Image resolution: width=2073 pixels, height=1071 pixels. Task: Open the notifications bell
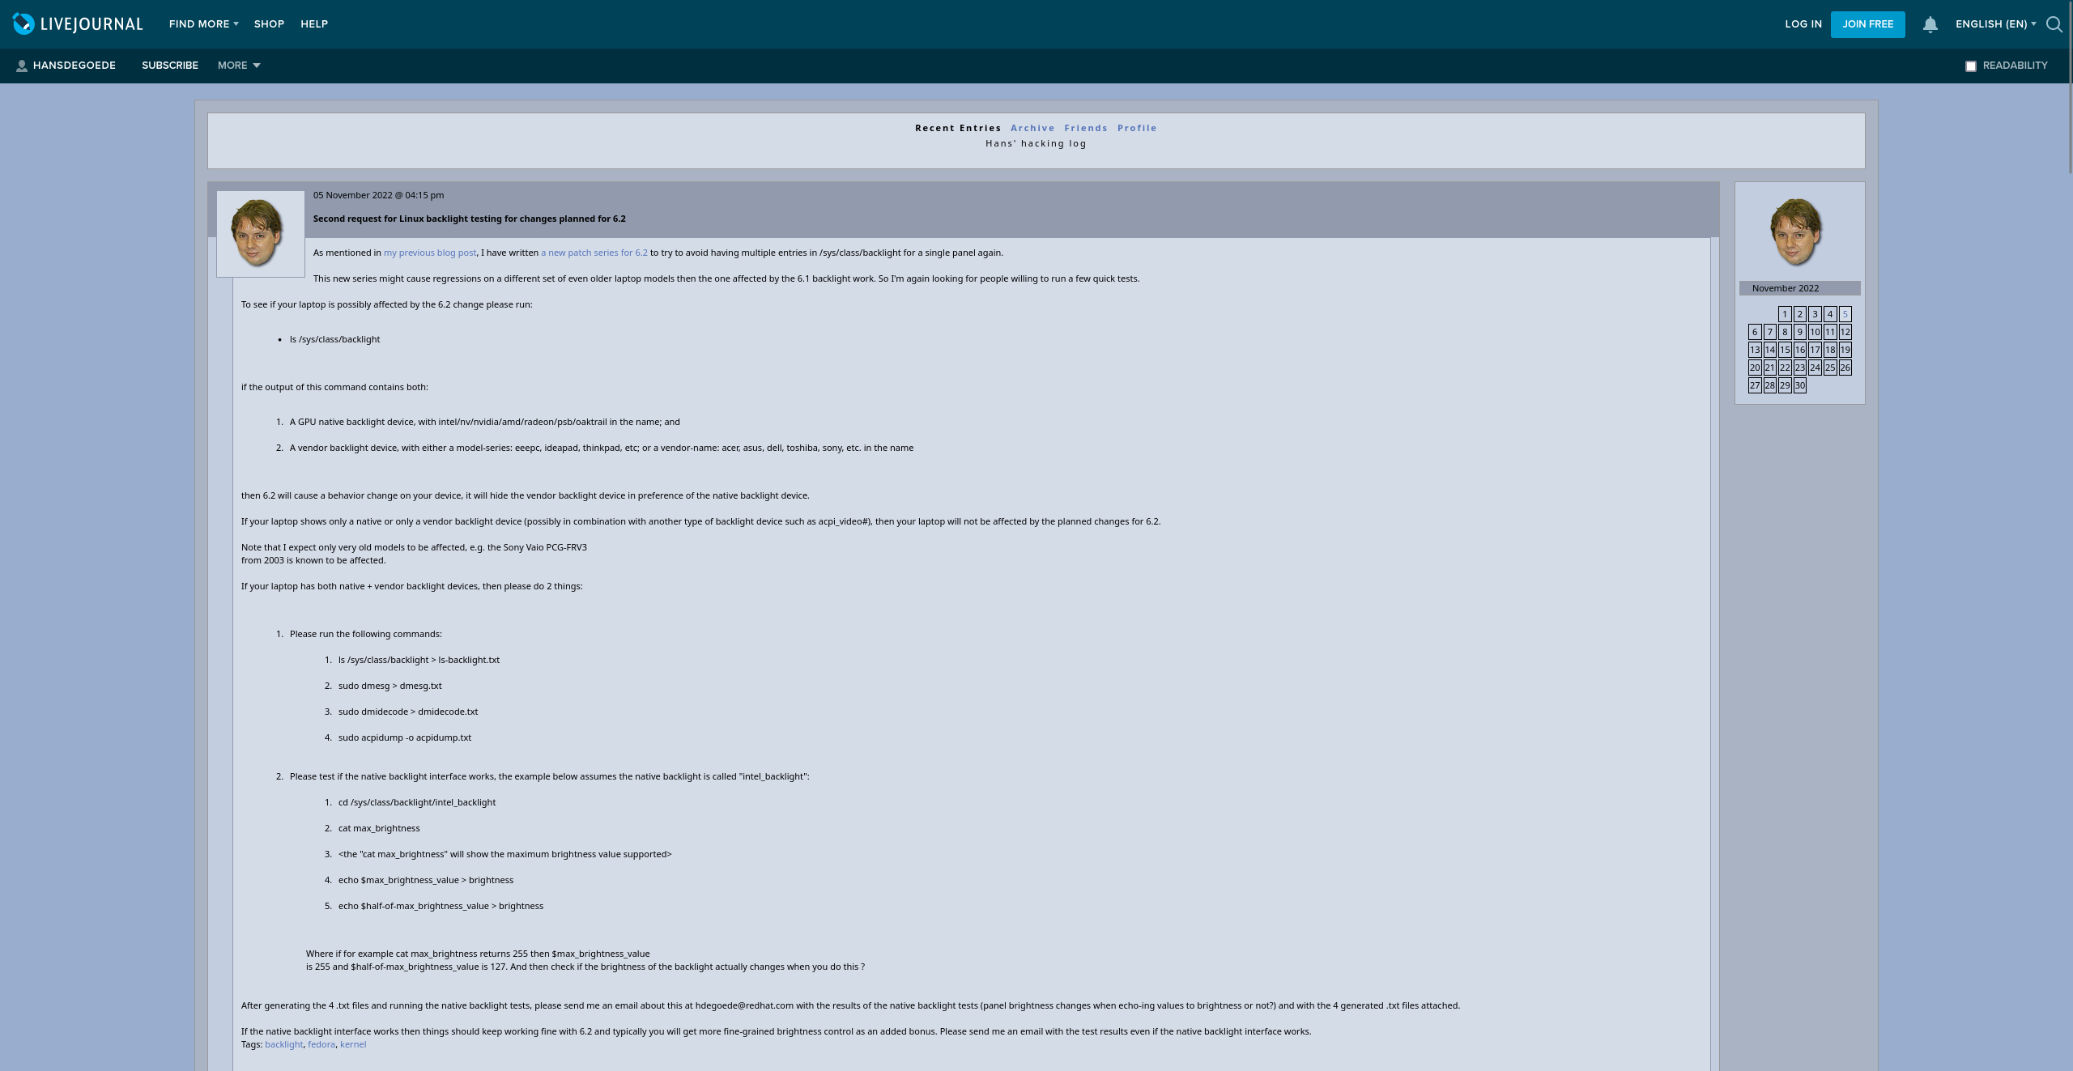pos(1930,24)
